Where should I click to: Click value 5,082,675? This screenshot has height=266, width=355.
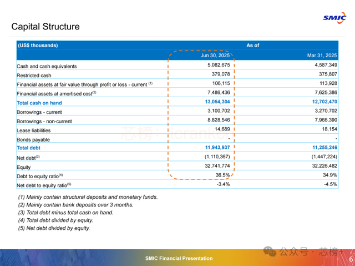(219, 65)
